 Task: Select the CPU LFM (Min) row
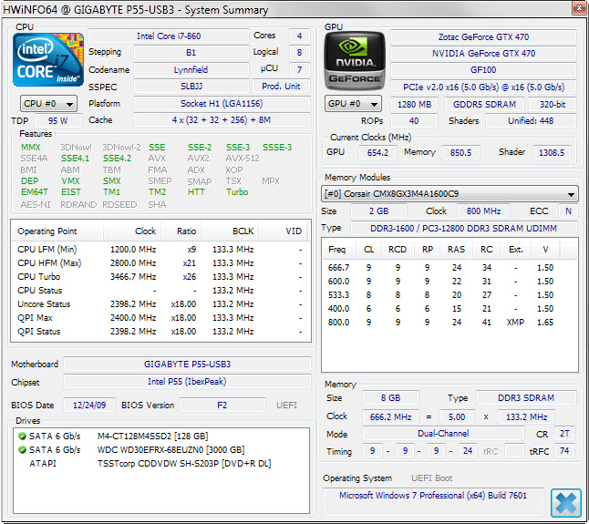(x=160, y=250)
